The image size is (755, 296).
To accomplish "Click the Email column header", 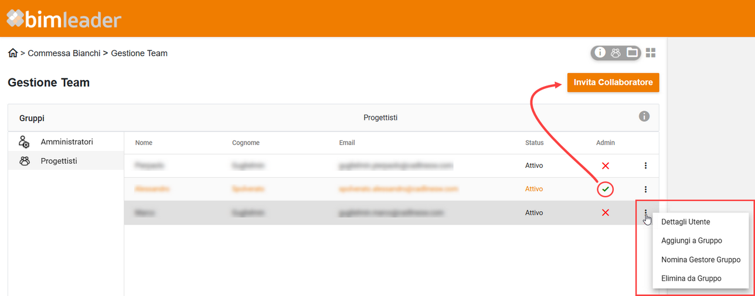I will 347,143.
